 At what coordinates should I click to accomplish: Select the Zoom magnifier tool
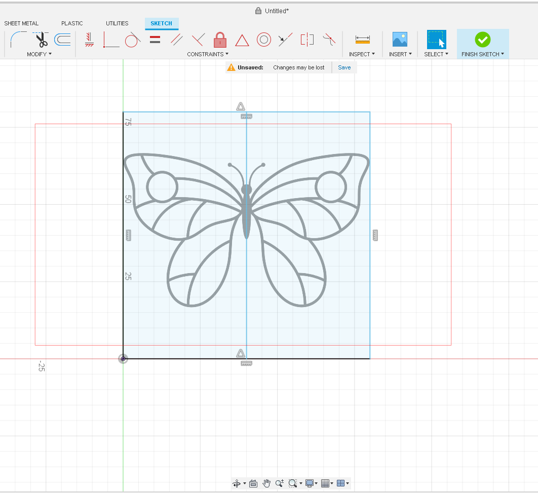pos(279,483)
